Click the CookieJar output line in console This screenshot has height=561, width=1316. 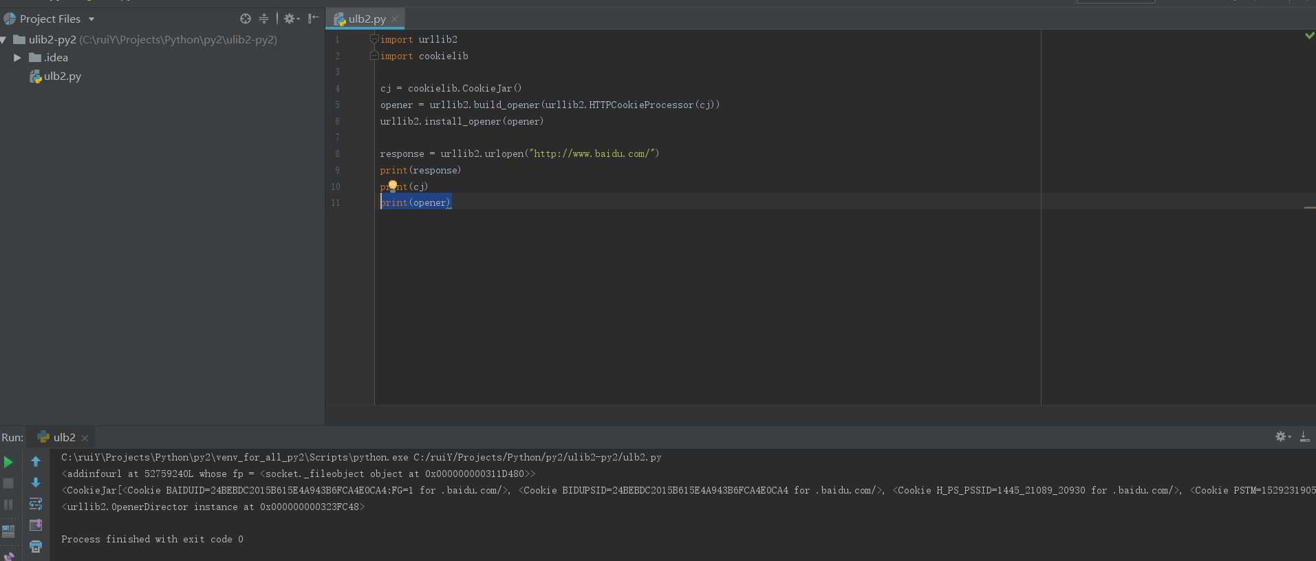click(688, 490)
